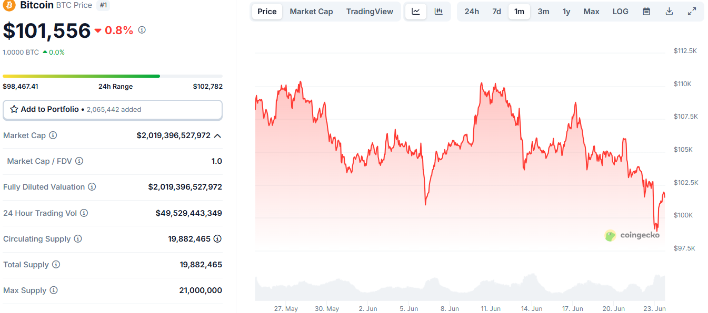Click the 11. Jun date axis label
Screen dimensions: 708x313
pos(491,309)
